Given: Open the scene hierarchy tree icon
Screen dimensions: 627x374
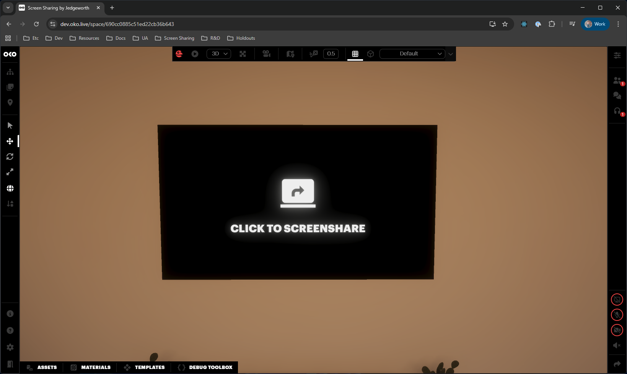Looking at the screenshot, I should [x=10, y=72].
